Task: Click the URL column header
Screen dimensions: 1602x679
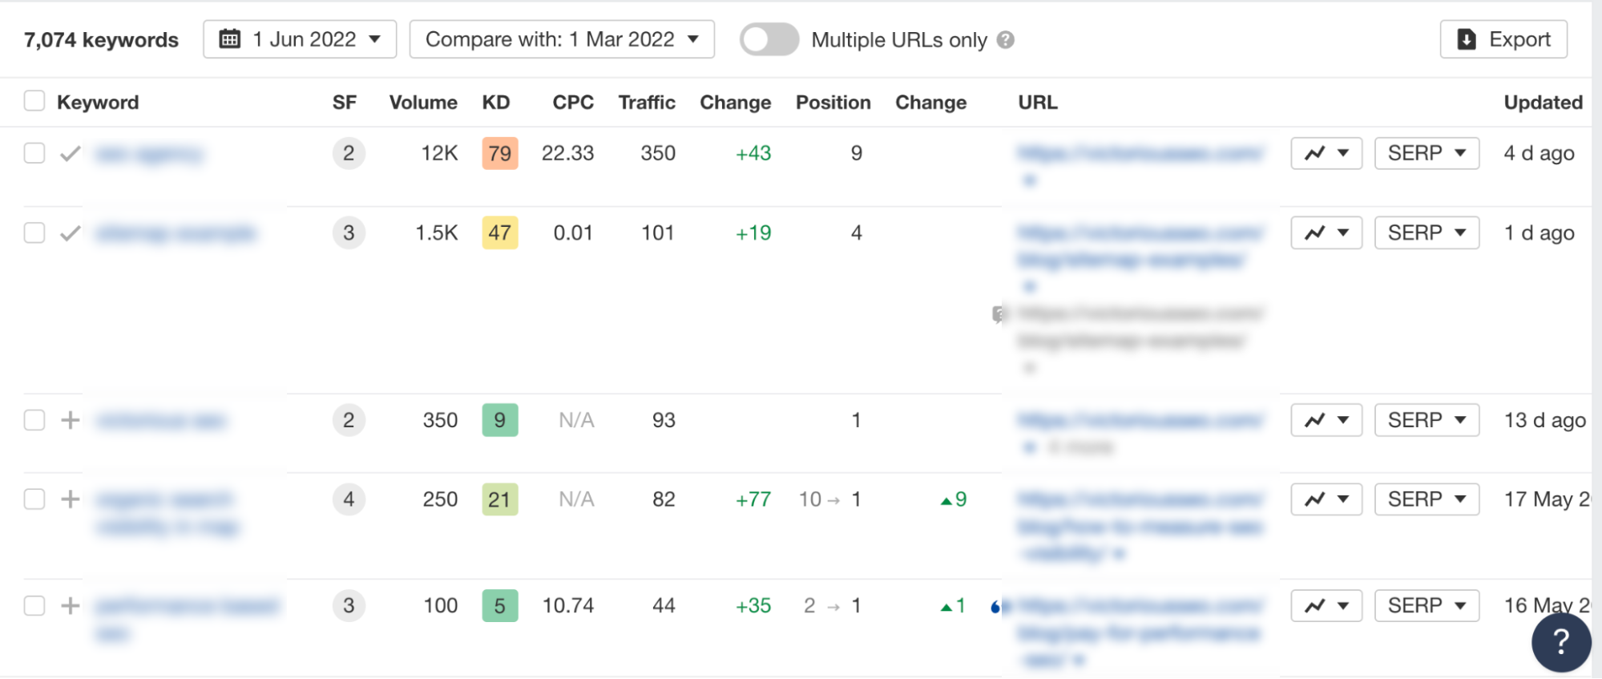Action: click(1038, 102)
